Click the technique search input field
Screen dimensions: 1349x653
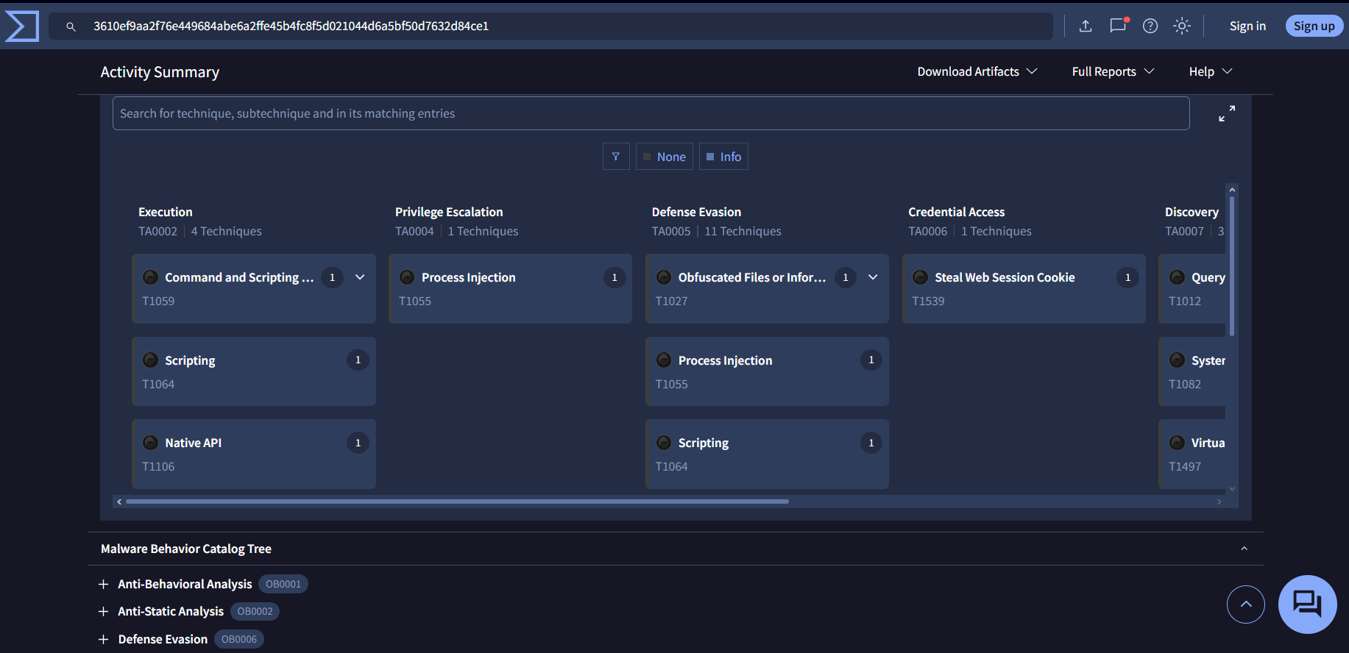tap(651, 113)
